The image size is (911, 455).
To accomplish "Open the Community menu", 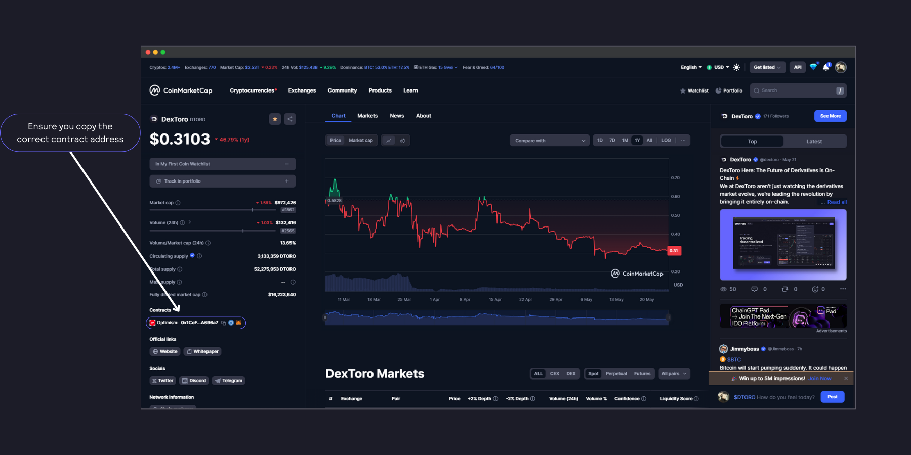I will coord(342,90).
